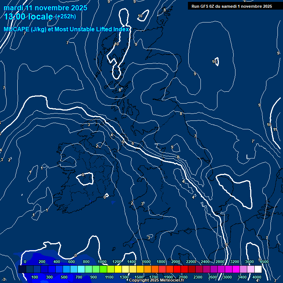The width and height of the screenshot is (283, 283).
Task: Pick the magenta swatch between 3200 and 3400
Action: (236, 269)
